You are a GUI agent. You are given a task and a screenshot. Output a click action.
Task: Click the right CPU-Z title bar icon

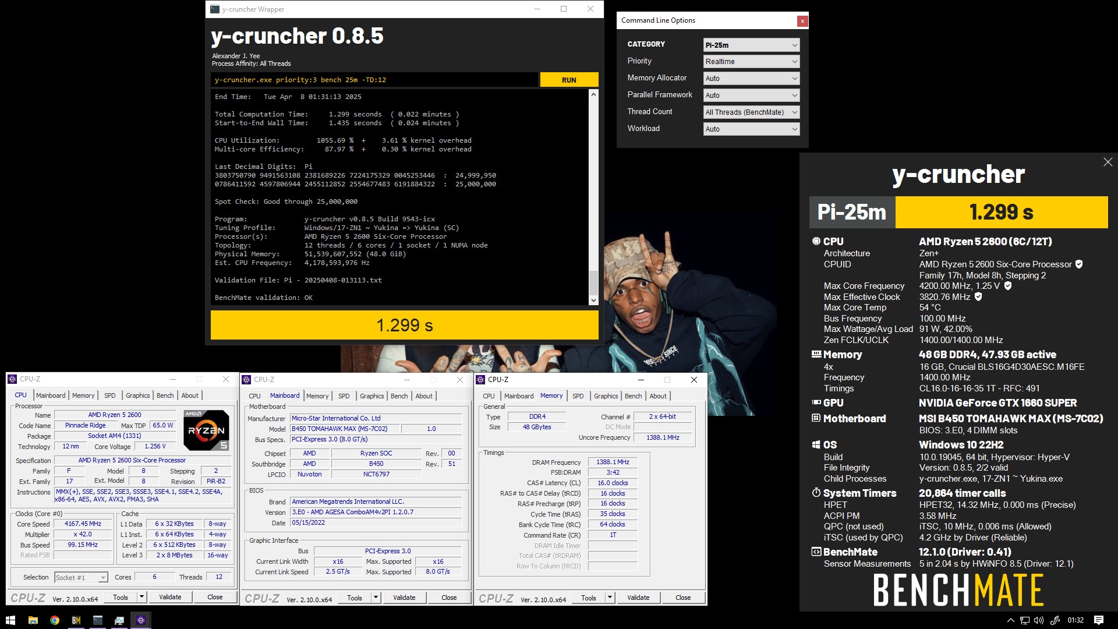(480, 380)
